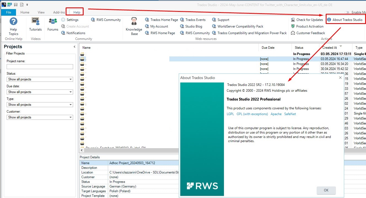Open the Customize Quick Access Toolbar arrow

pos(27,5)
